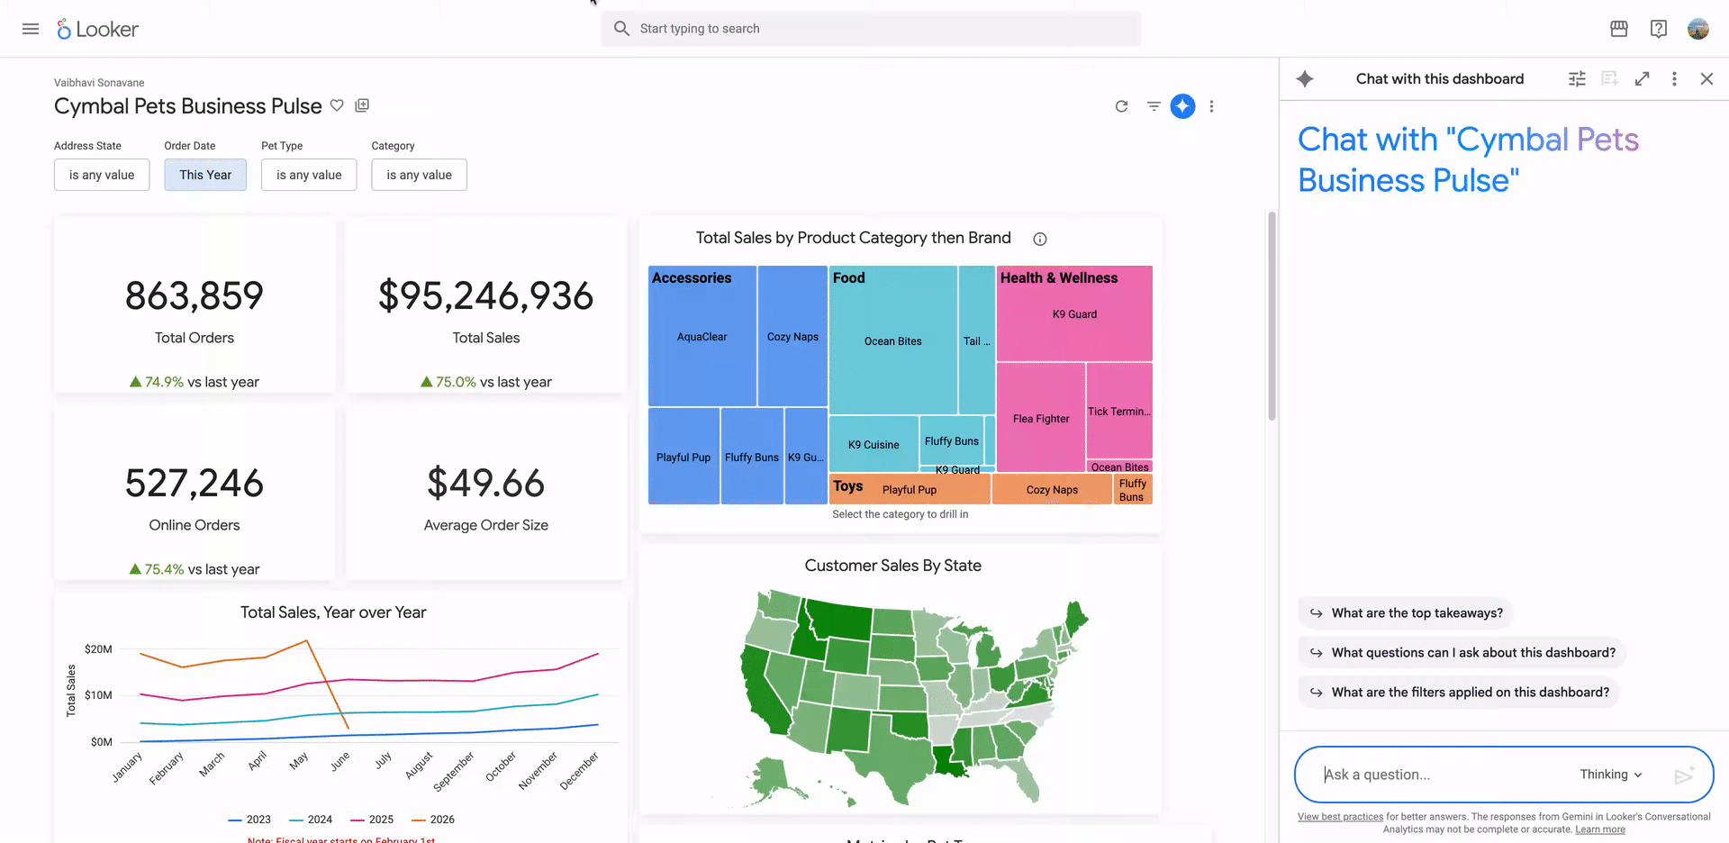
Task: Toggle the dashboard filters icon
Action: click(1154, 106)
